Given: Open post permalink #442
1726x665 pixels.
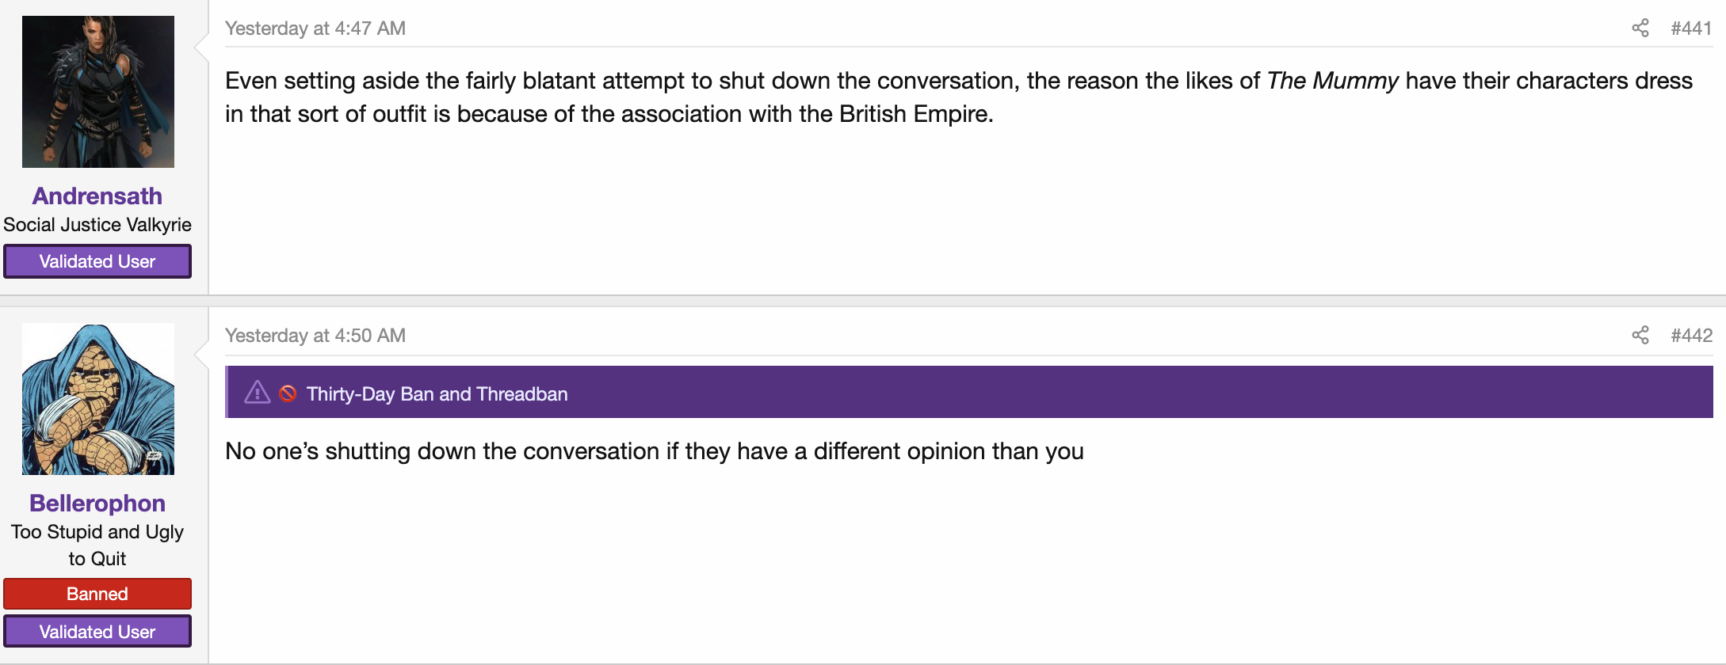Looking at the screenshot, I should click(1691, 336).
